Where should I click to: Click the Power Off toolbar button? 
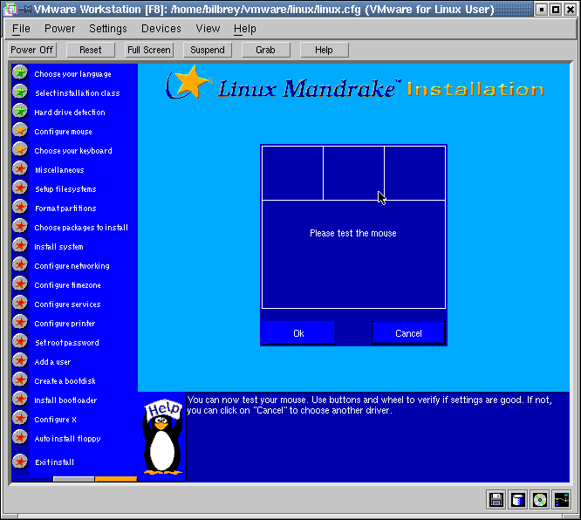(x=32, y=50)
